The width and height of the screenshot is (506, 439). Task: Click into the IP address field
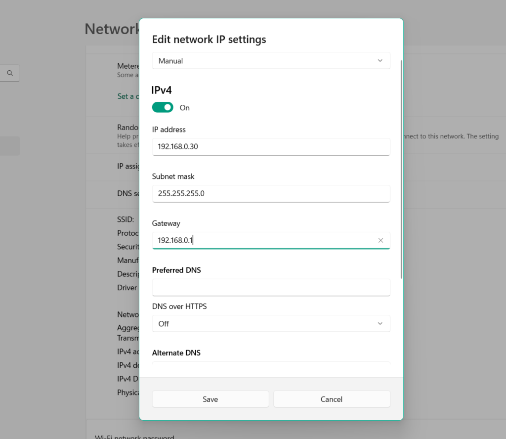click(271, 146)
